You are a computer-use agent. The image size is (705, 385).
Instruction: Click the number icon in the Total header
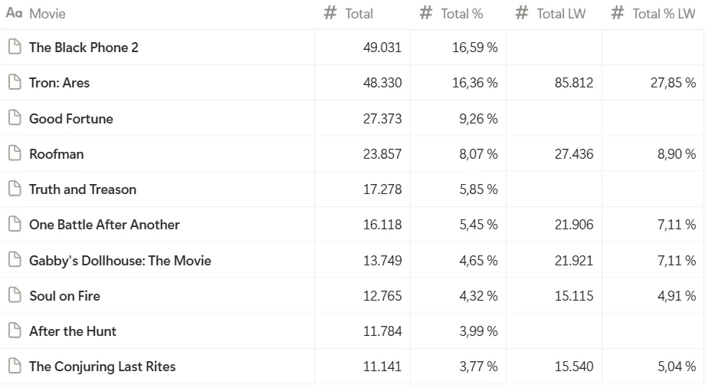click(x=330, y=13)
